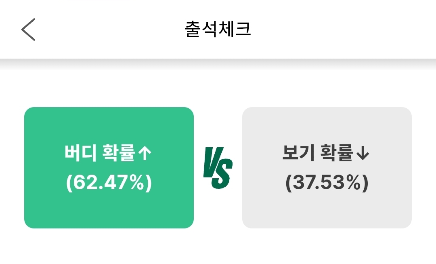436x264 pixels.
Task: Tap the (62.47%) percentage text
Action: click(109, 183)
